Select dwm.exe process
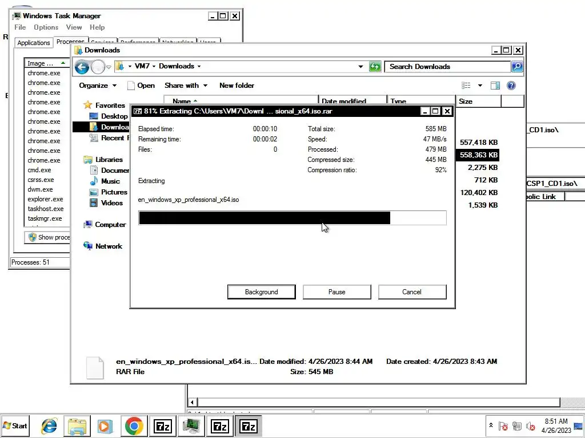Screen dimensions: 585x438 [40, 189]
